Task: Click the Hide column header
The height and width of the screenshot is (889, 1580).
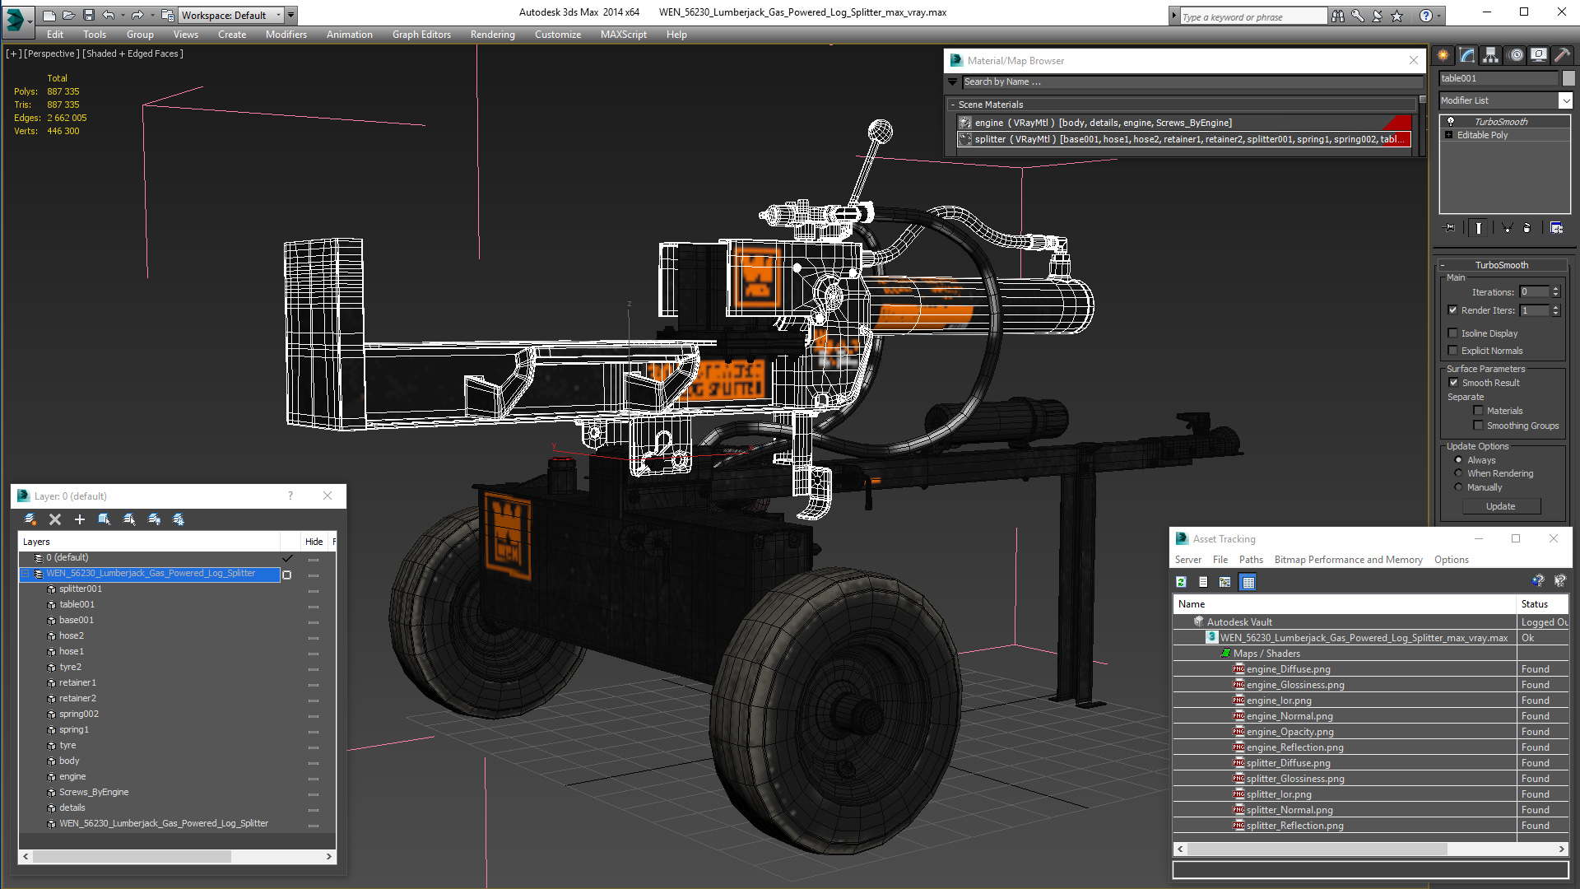Action: pos(314,542)
